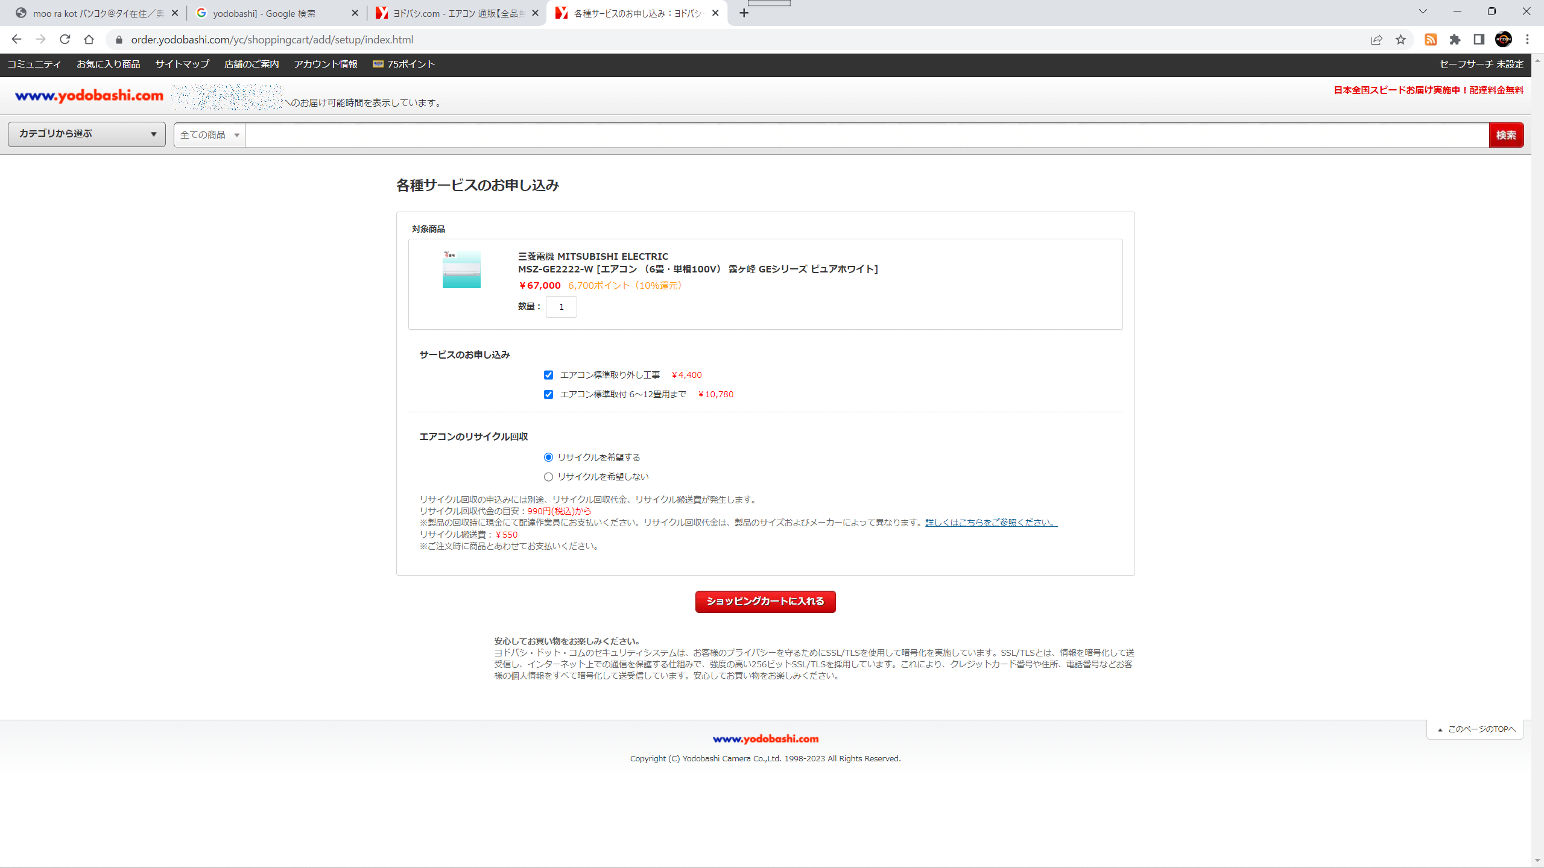Click ショッピングカートに入れる button

[765, 602]
